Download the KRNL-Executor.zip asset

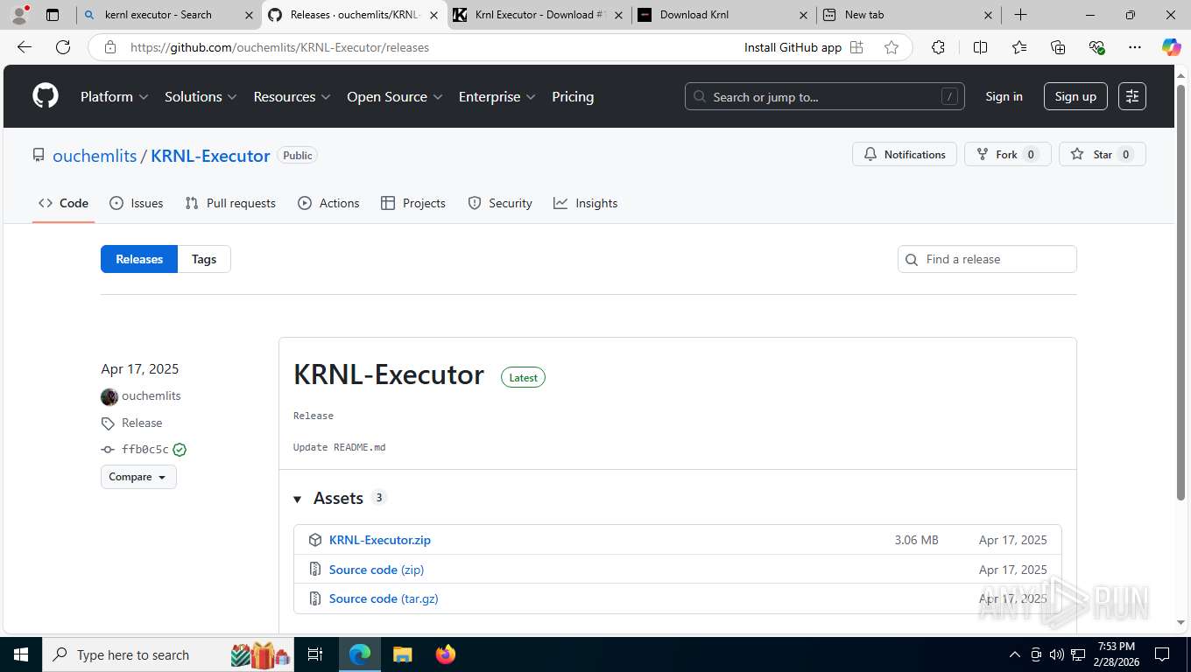click(x=380, y=540)
